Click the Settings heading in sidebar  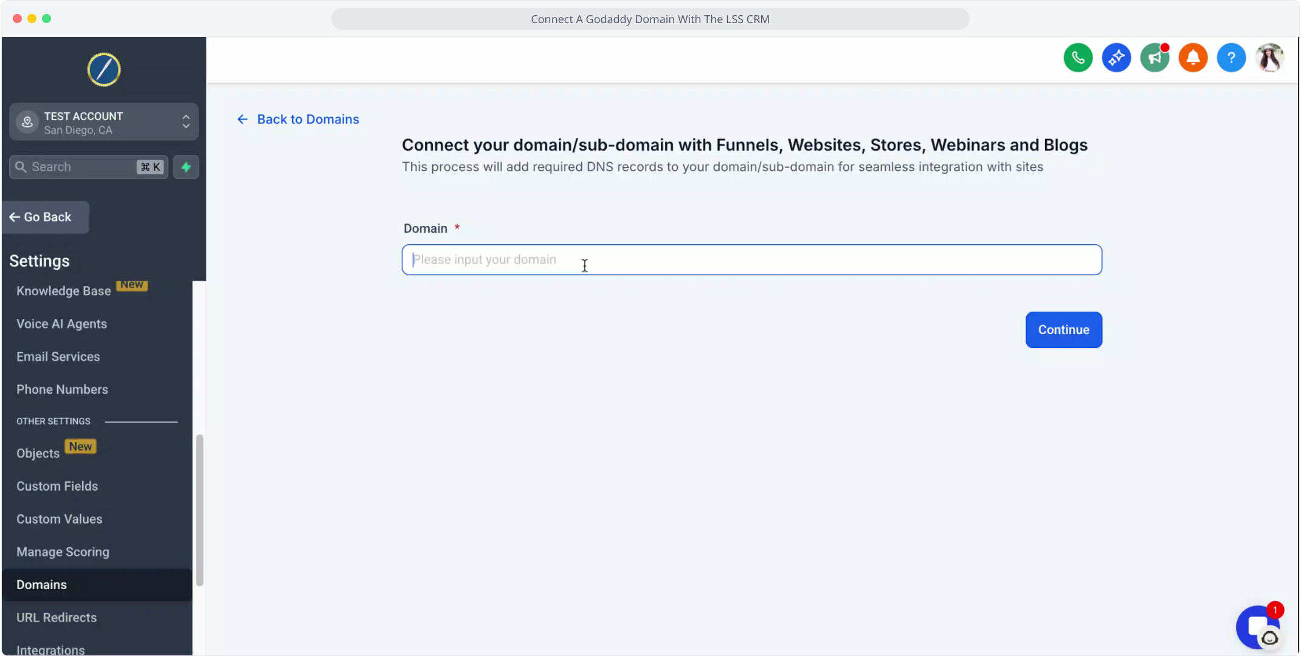(40, 261)
